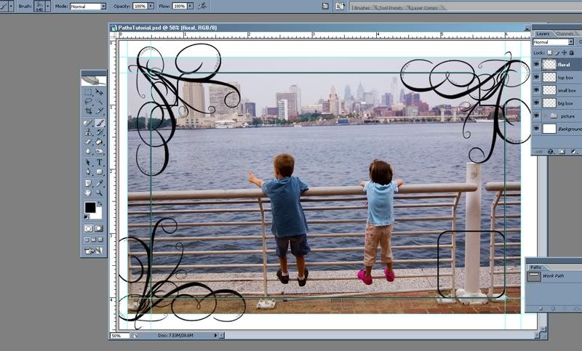The image size is (582, 351).
Task: Select the Lasso tool
Action: pyautogui.click(x=88, y=102)
